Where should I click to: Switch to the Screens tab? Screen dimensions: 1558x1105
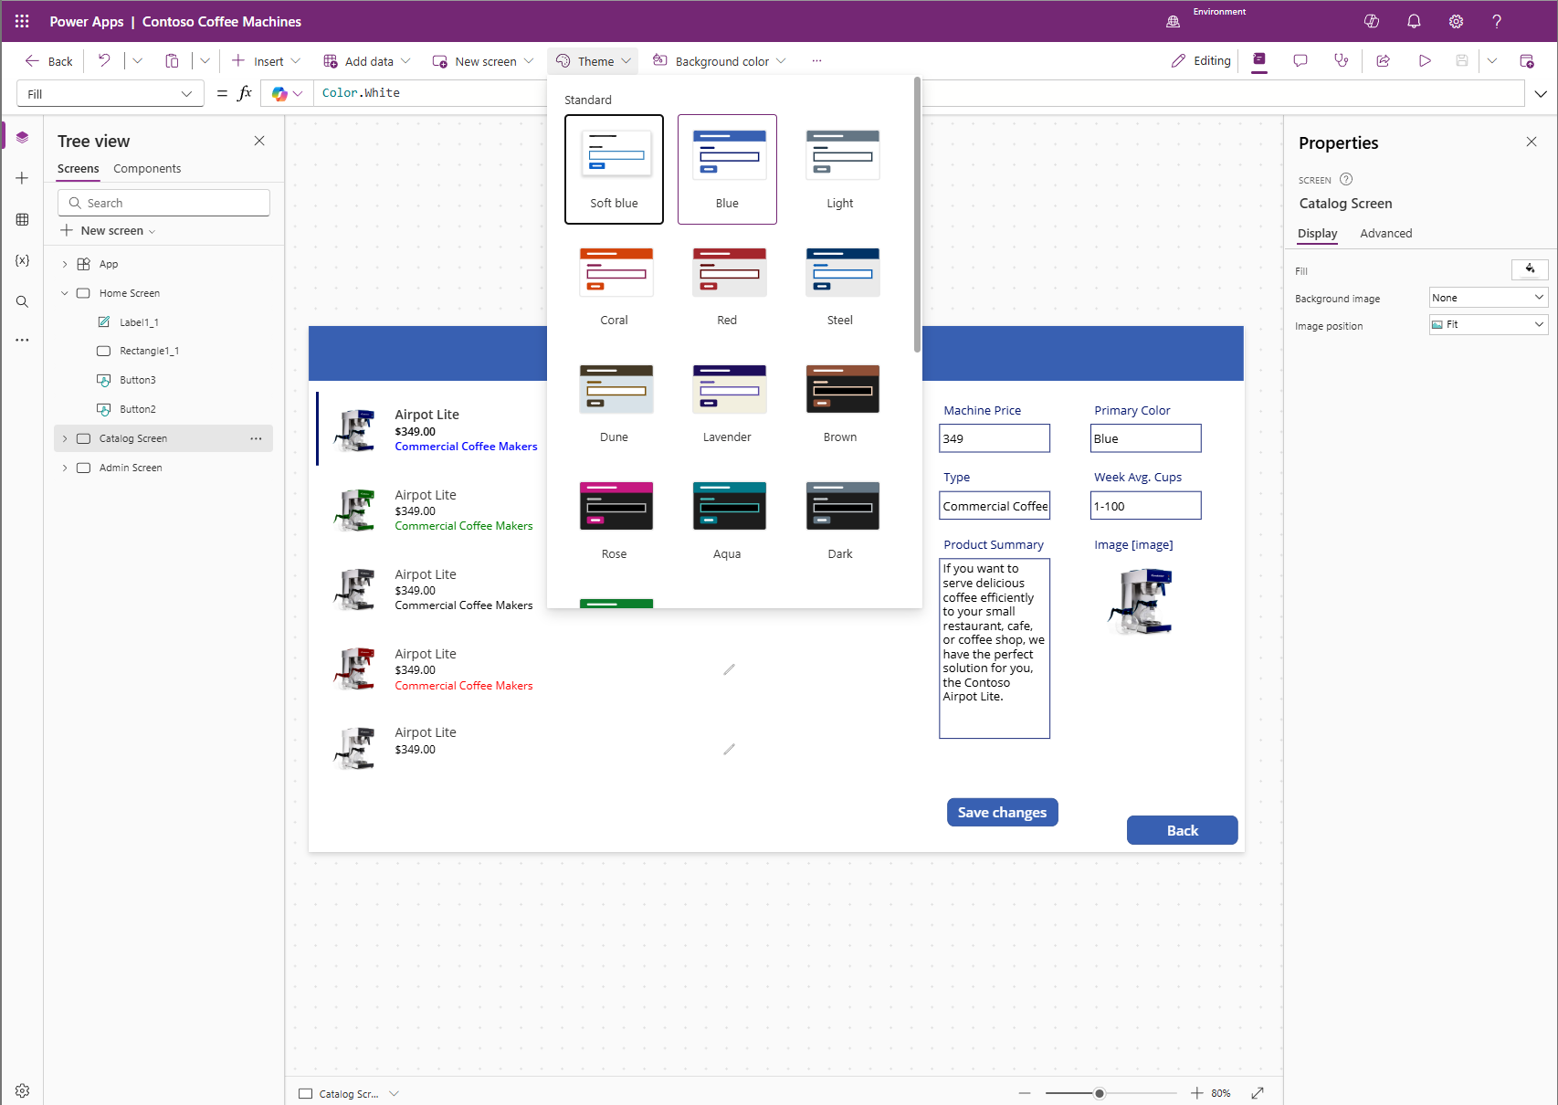tap(79, 169)
